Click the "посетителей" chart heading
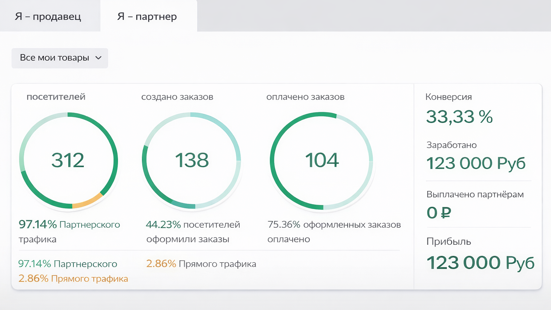Screen dimensions: 551x310 56,97
